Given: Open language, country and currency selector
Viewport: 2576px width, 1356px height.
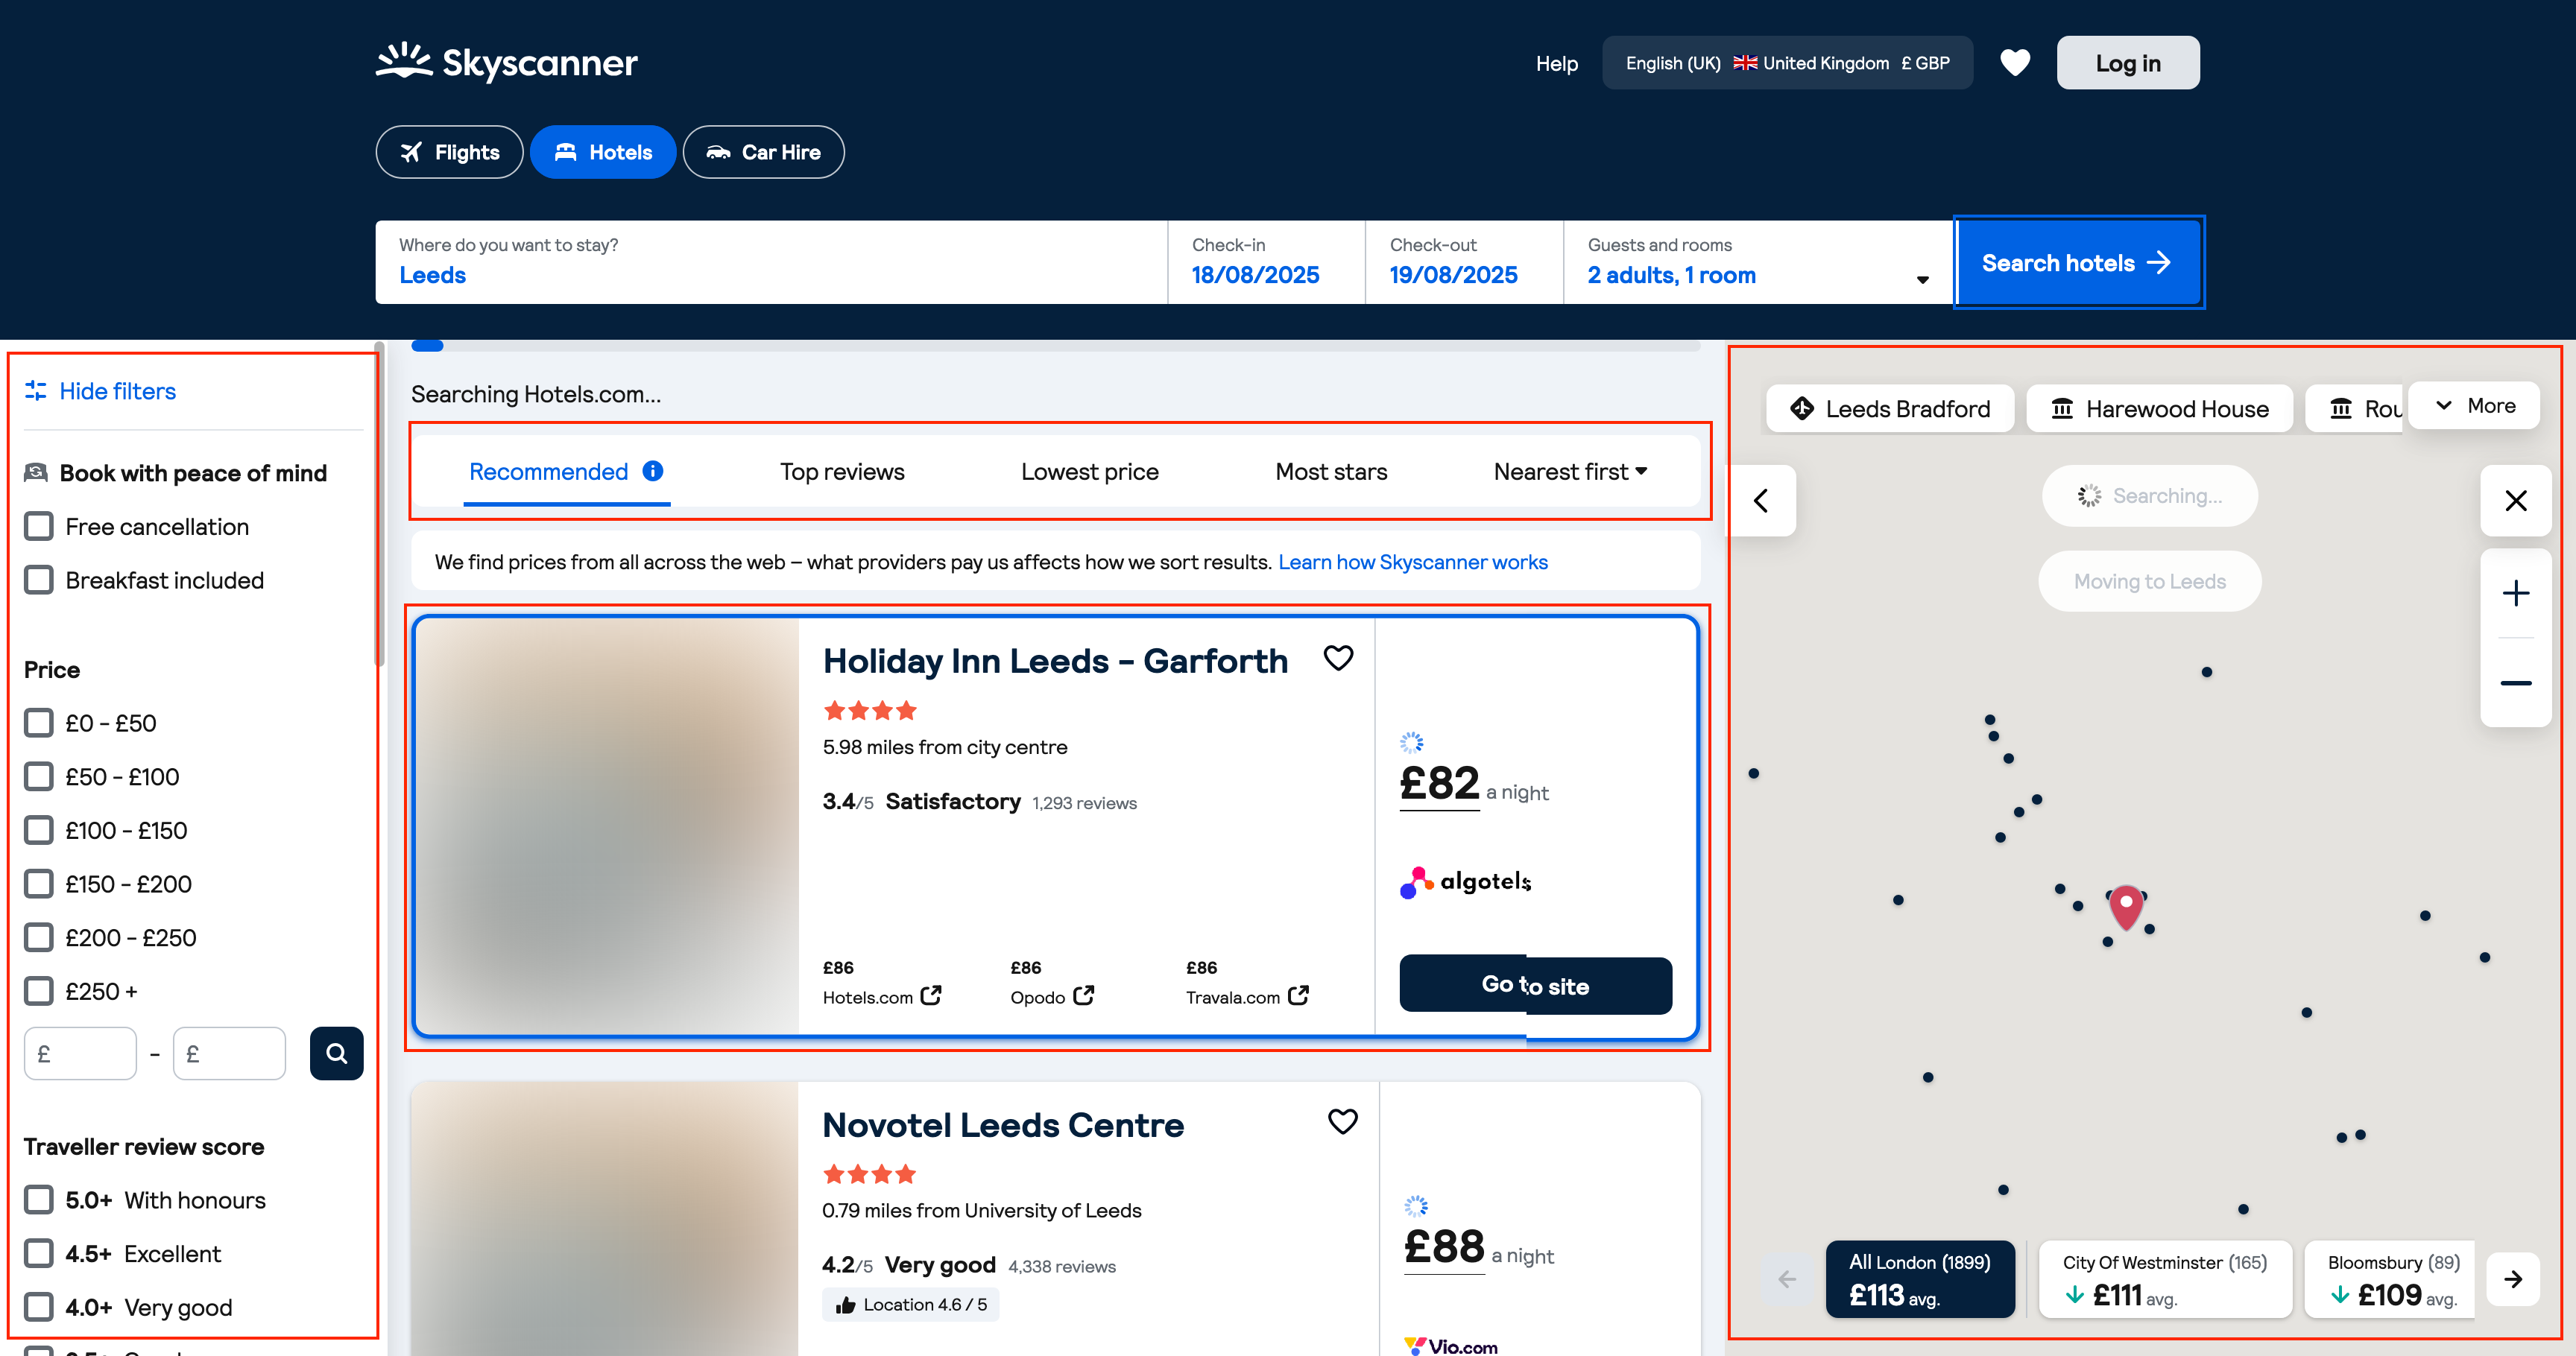Looking at the screenshot, I should [1787, 63].
